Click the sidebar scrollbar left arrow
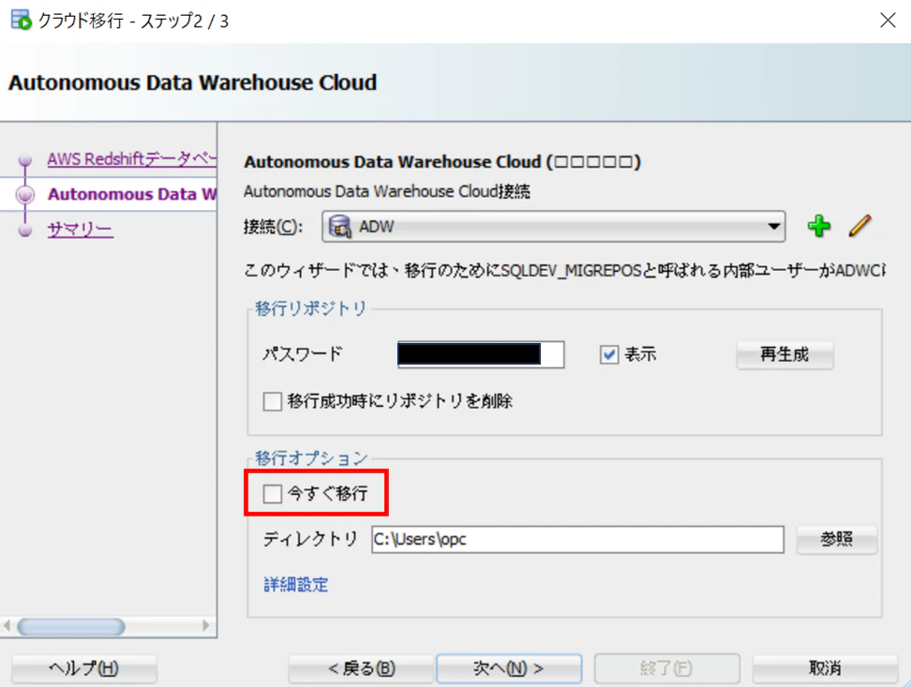This screenshot has width=911, height=687. 7,626
